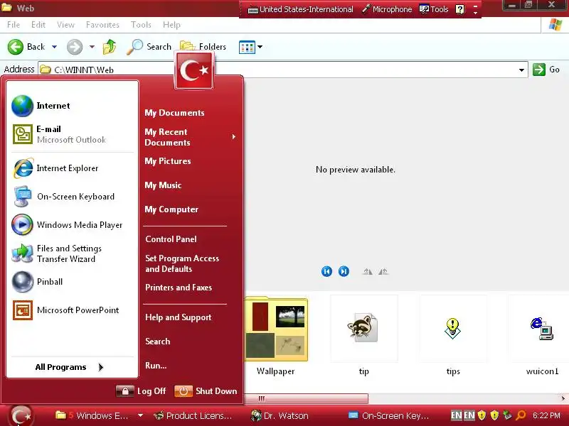Image resolution: width=569 pixels, height=426 pixels.
Task: Click the Views toolbar icon
Action: click(x=247, y=47)
